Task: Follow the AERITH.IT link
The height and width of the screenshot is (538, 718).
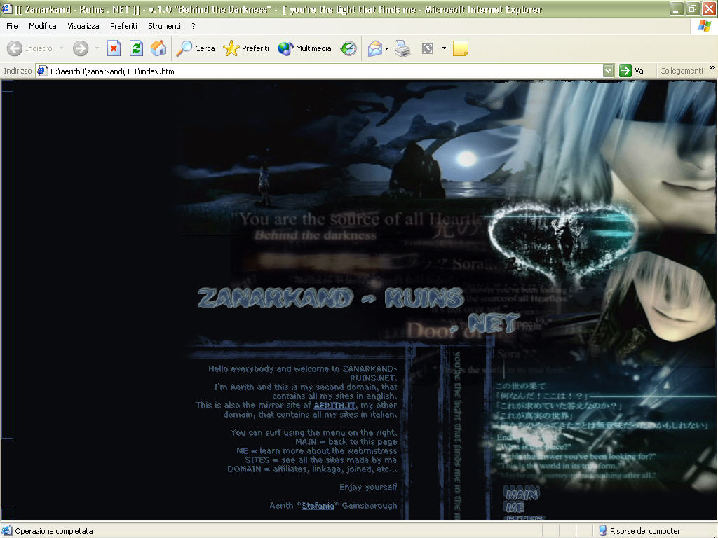Action: click(334, 406)
